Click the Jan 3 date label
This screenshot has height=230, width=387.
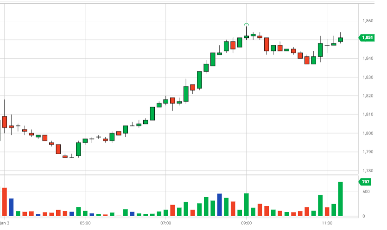pos(5,223)
